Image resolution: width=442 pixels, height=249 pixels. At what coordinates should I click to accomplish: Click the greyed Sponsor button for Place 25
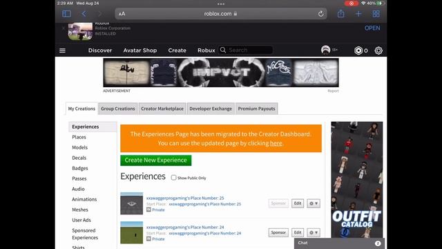click(x=278, y=203)
